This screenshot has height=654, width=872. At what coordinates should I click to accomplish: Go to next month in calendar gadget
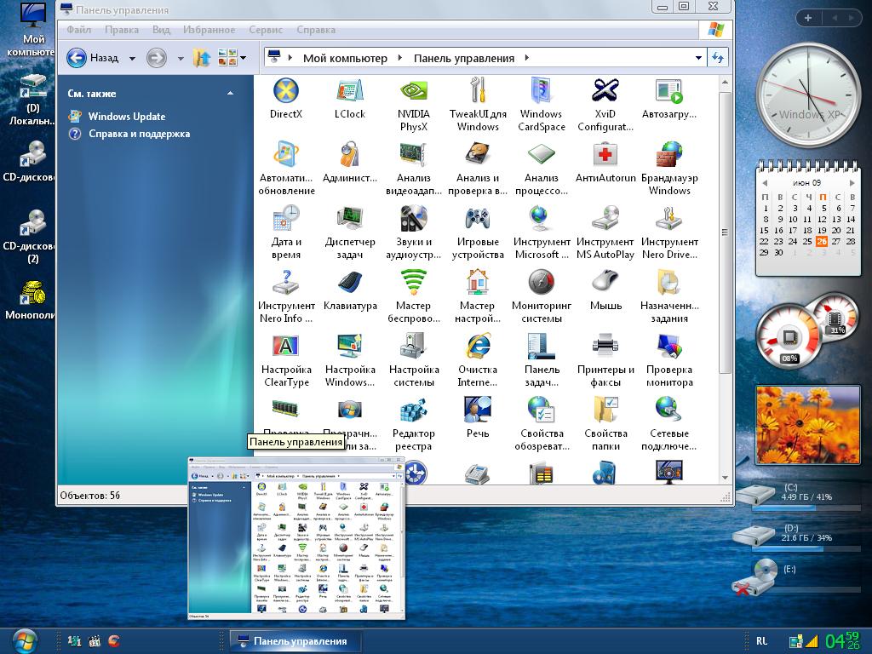click(x=852, y=183)
